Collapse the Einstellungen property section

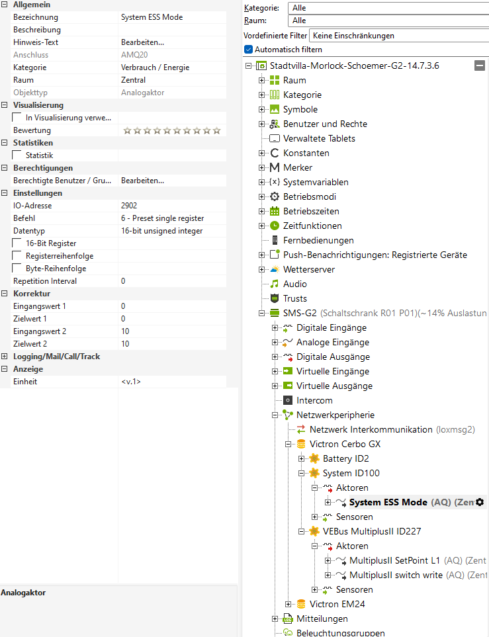pyautogui.click(x=5, y=193)
